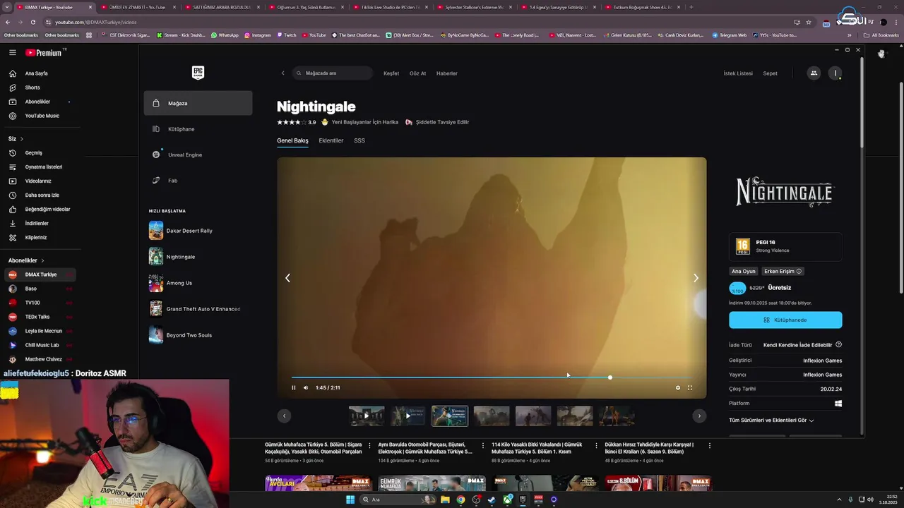Image resolution: width=904 pixels, height=508 pixels.
Task: Launch Grand Theft Auto V Enhanced
Action: (196, 309)
